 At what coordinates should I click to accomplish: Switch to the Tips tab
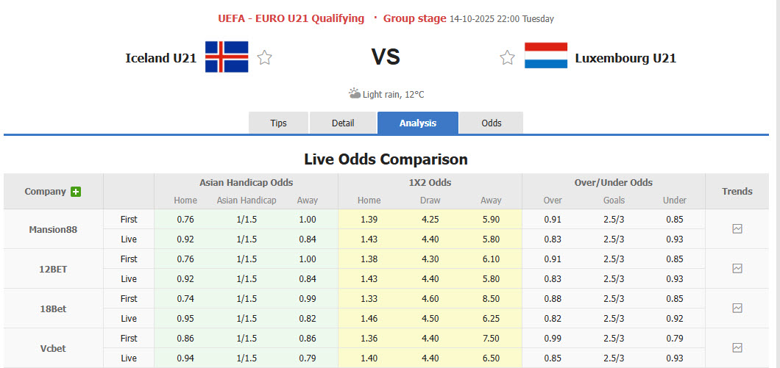point(279,123)
